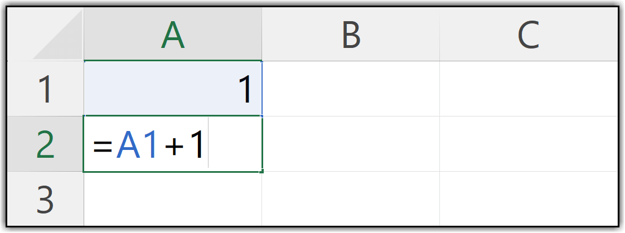625x233 pixels.
Task: Select column A header
Action: pos(172,35)
